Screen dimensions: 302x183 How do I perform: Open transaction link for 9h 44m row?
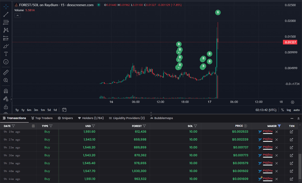click(292, 179)
